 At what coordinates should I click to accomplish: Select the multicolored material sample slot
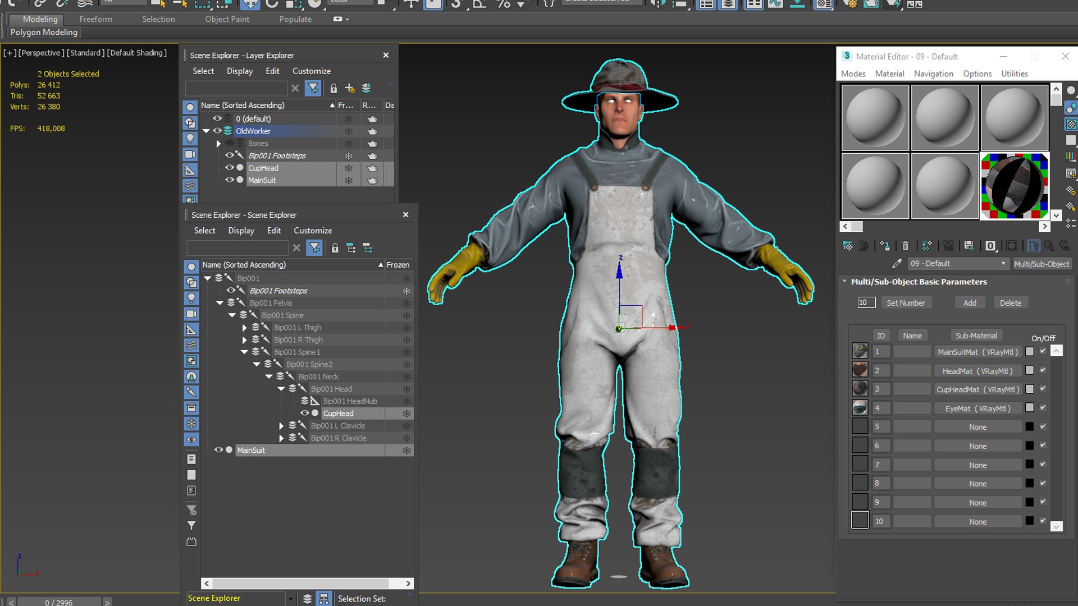click(x=1014, y=186)
